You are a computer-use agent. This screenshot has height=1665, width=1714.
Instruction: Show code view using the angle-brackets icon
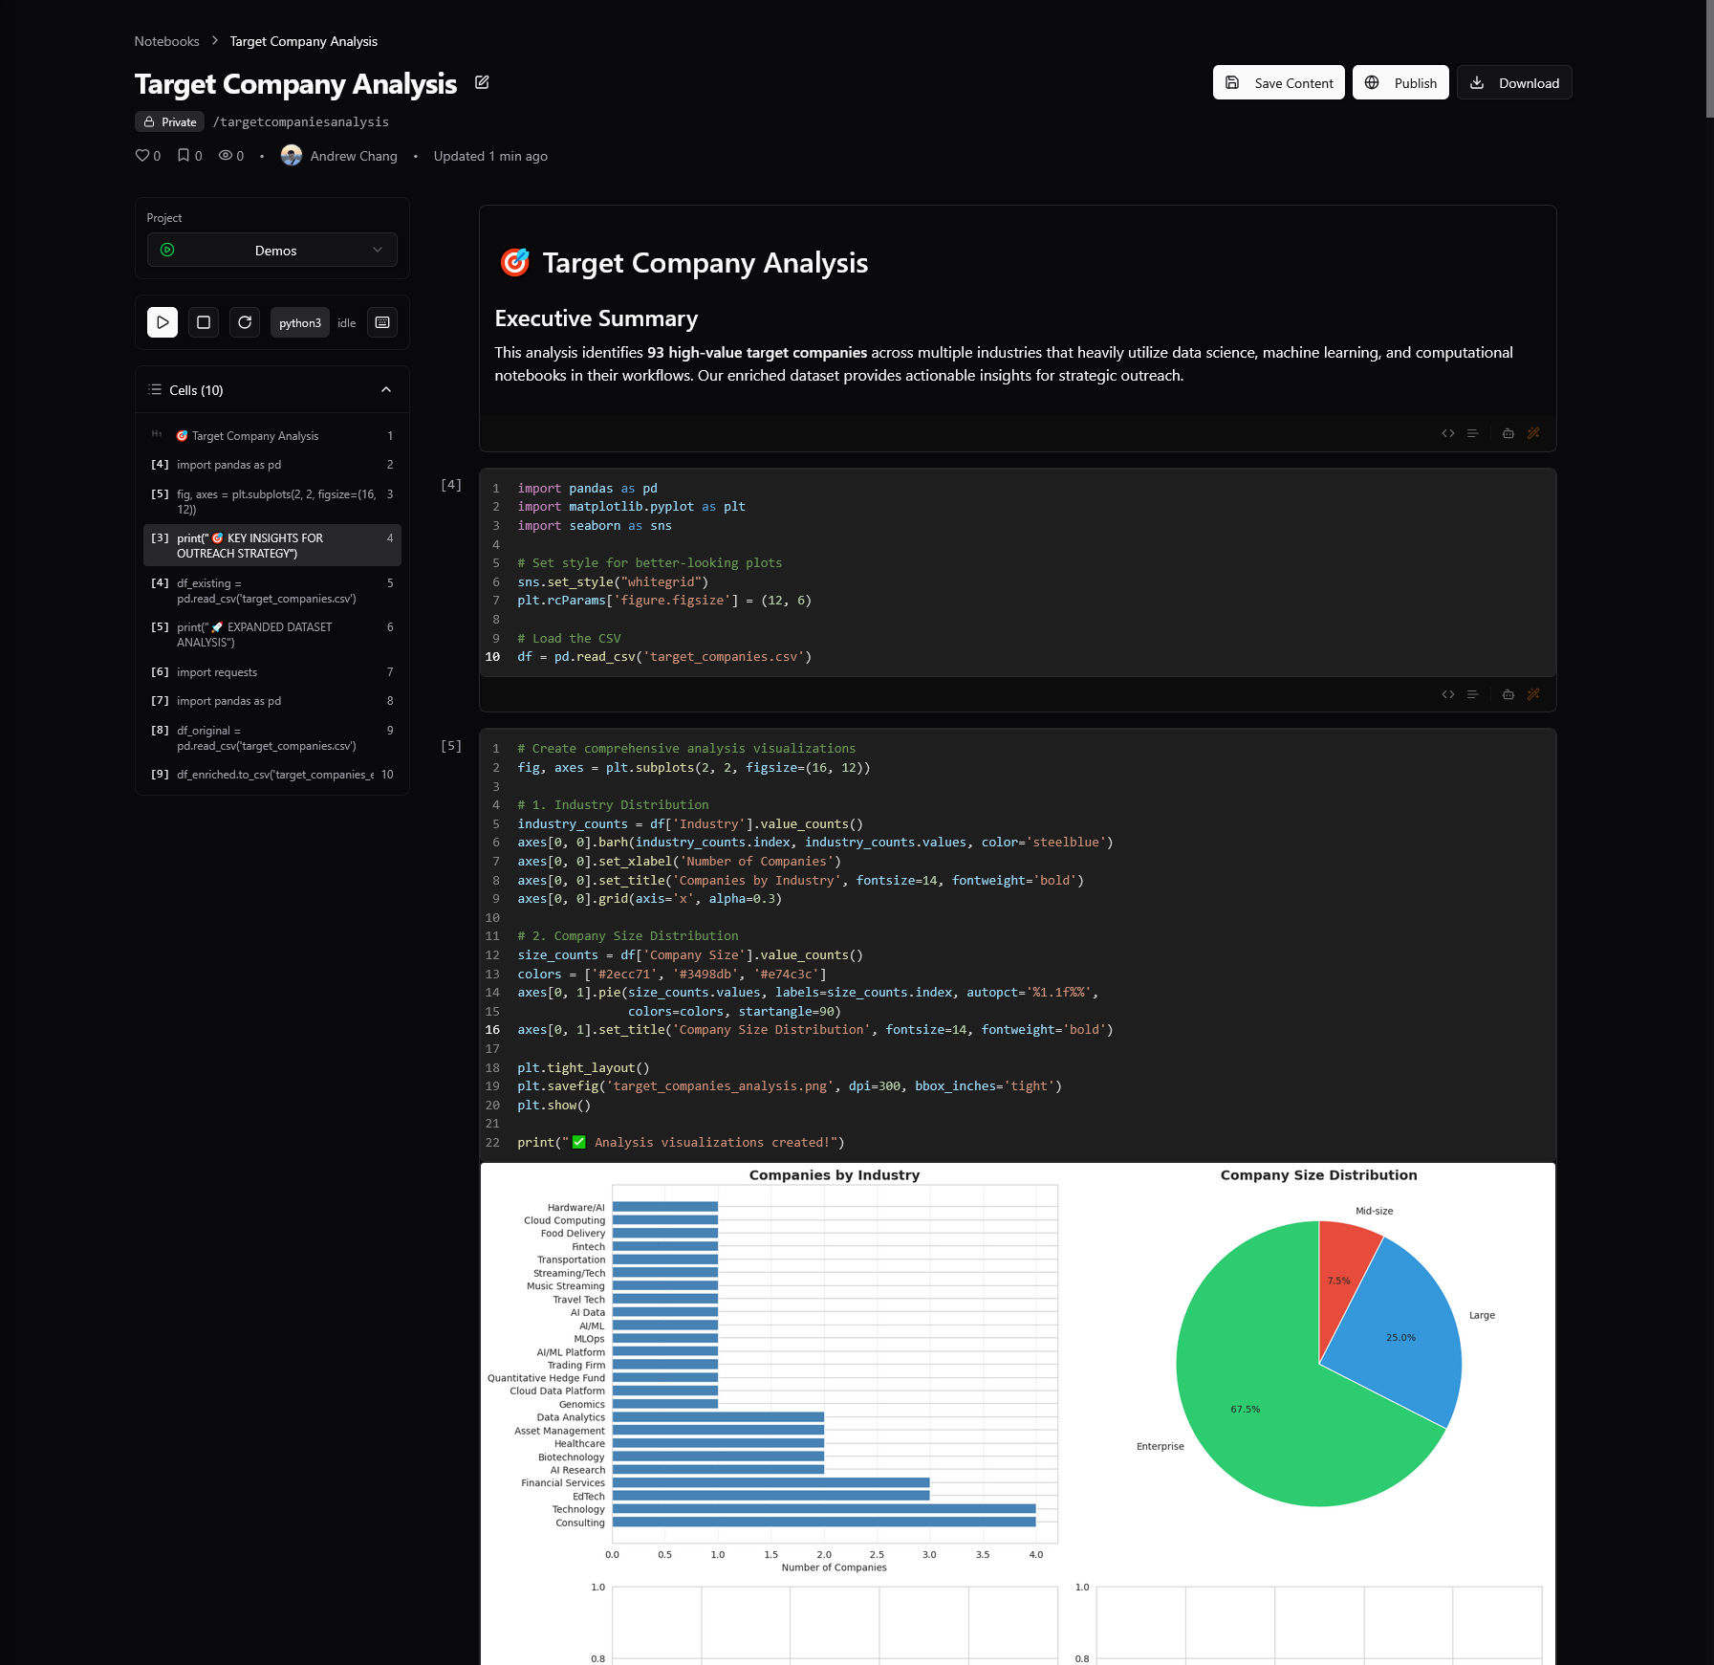(x=1448, y=433)
